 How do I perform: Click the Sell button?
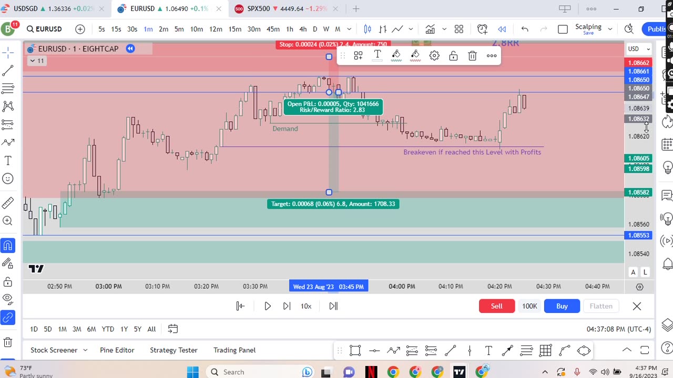coord(497,306)
